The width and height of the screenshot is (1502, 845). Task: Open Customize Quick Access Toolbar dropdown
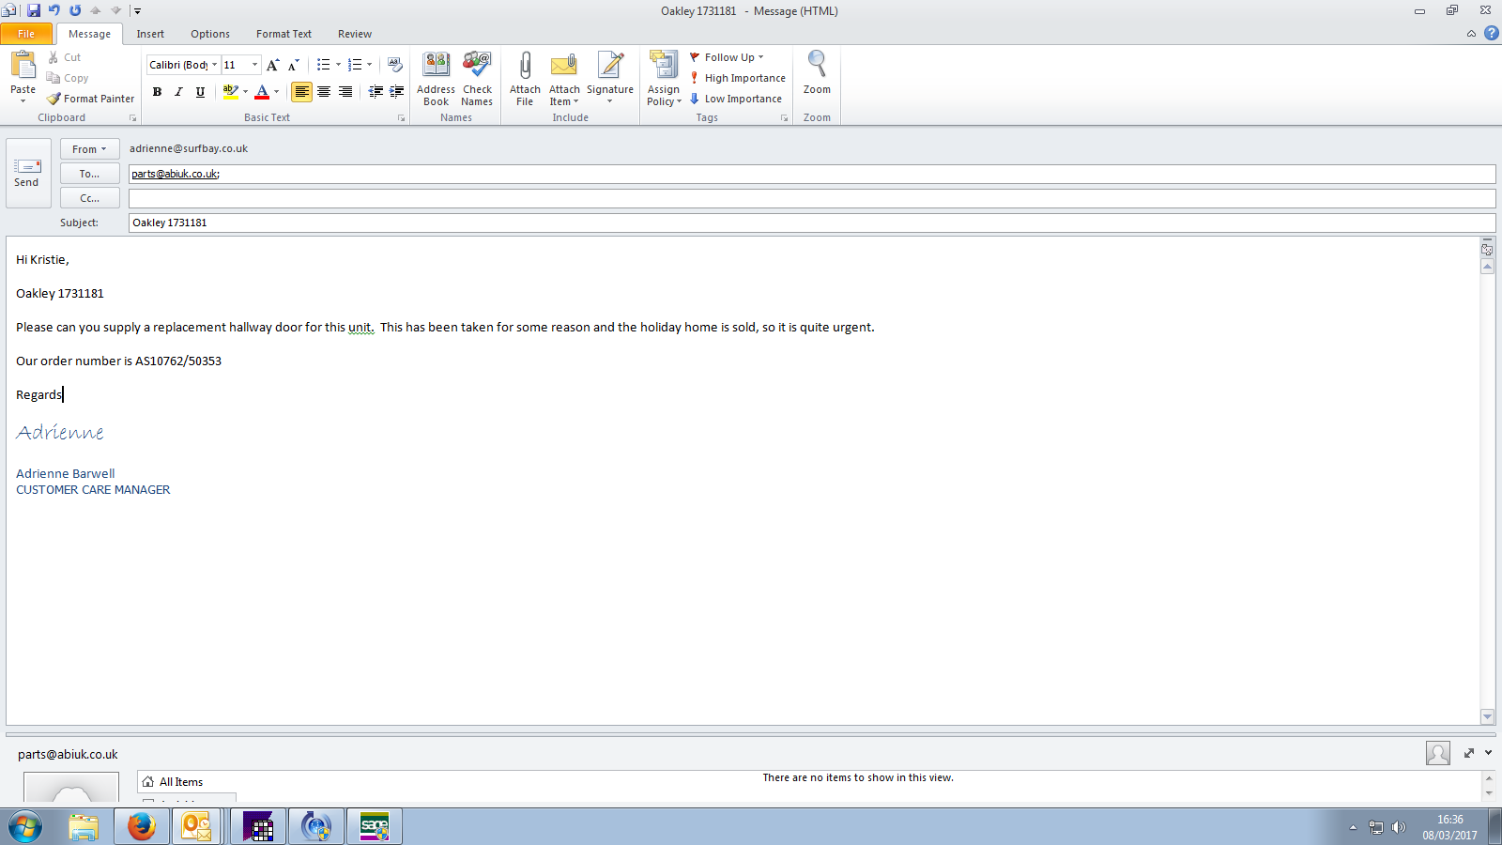coord(137,11)
